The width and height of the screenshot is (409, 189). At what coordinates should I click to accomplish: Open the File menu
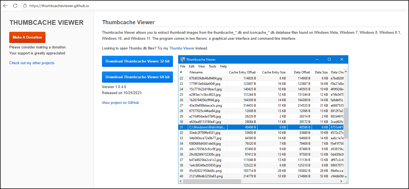point(183,66)
